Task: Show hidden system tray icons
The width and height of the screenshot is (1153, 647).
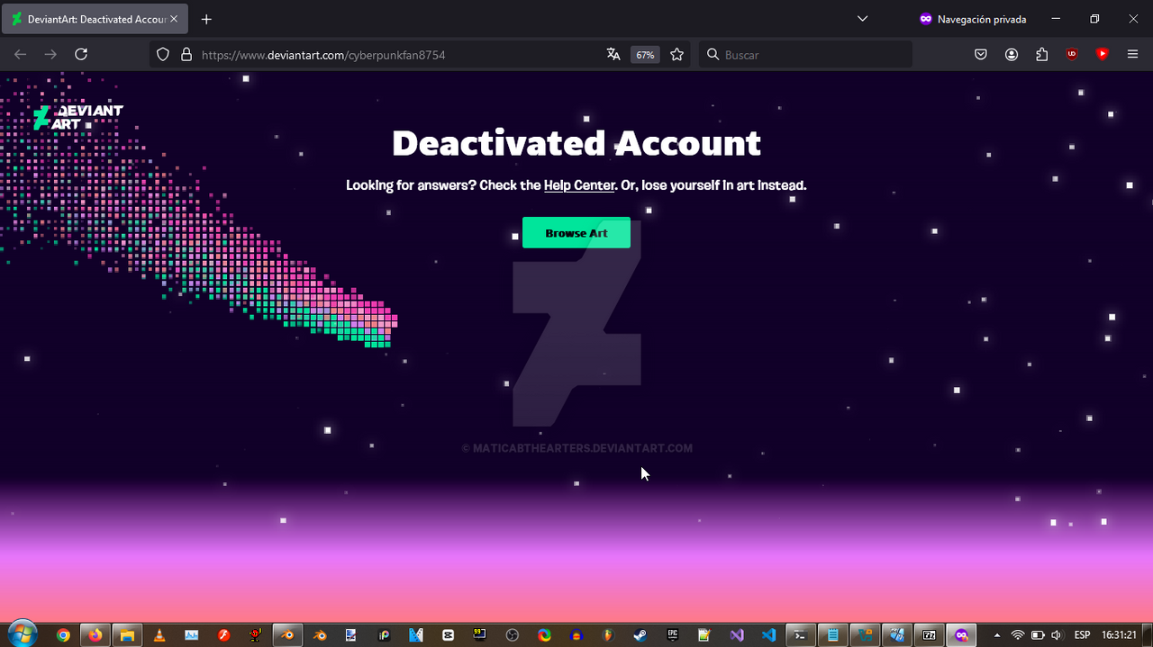Action: (997, 635)
